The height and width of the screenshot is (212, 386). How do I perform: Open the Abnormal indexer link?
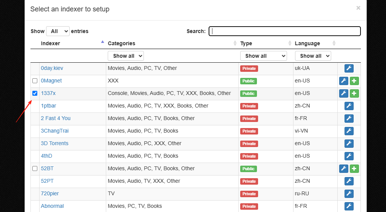(52, 206)
